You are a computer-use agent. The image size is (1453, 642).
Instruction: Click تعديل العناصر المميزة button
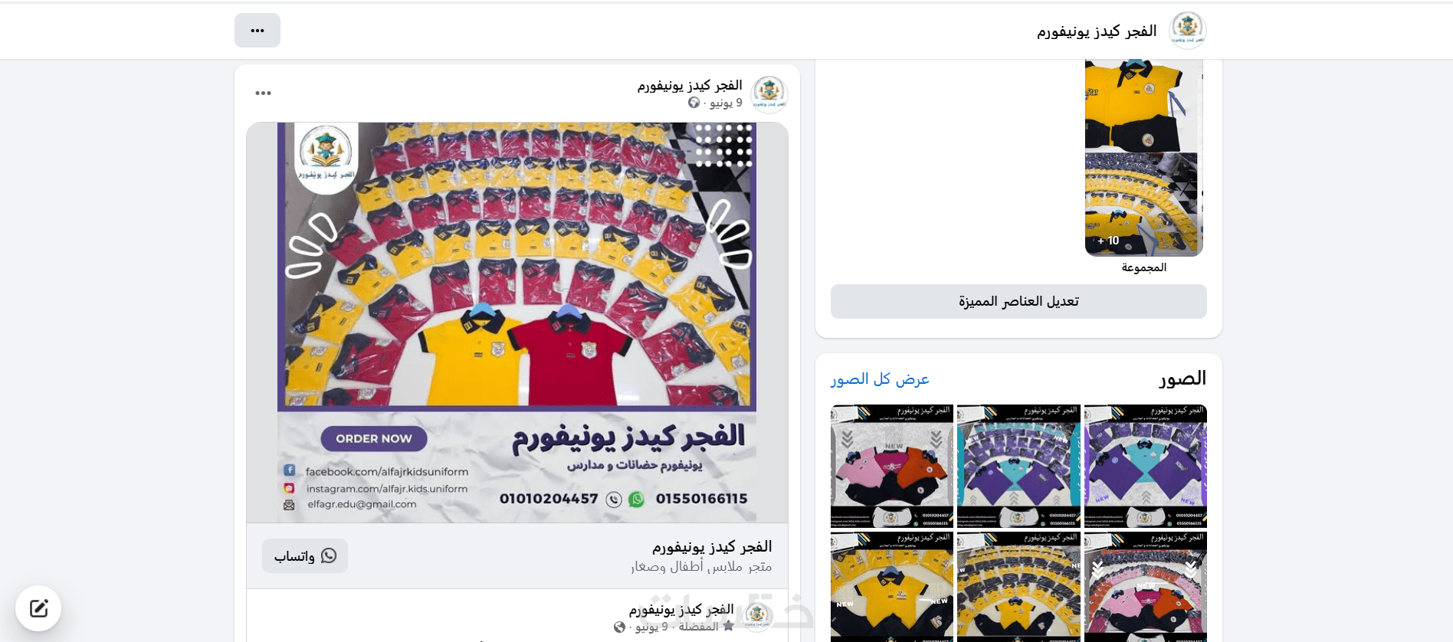click(1018, 301)
